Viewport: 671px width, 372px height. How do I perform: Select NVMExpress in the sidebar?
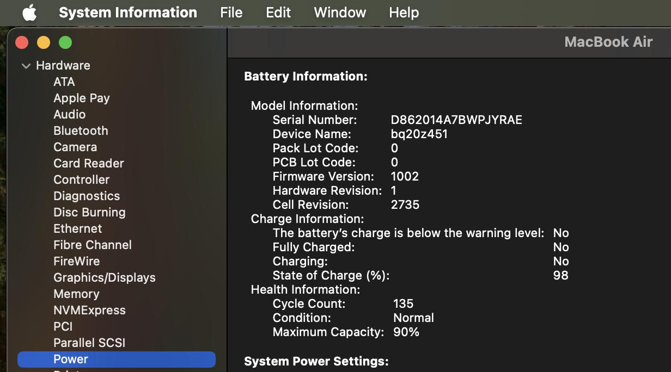click(x=89, y=310)
